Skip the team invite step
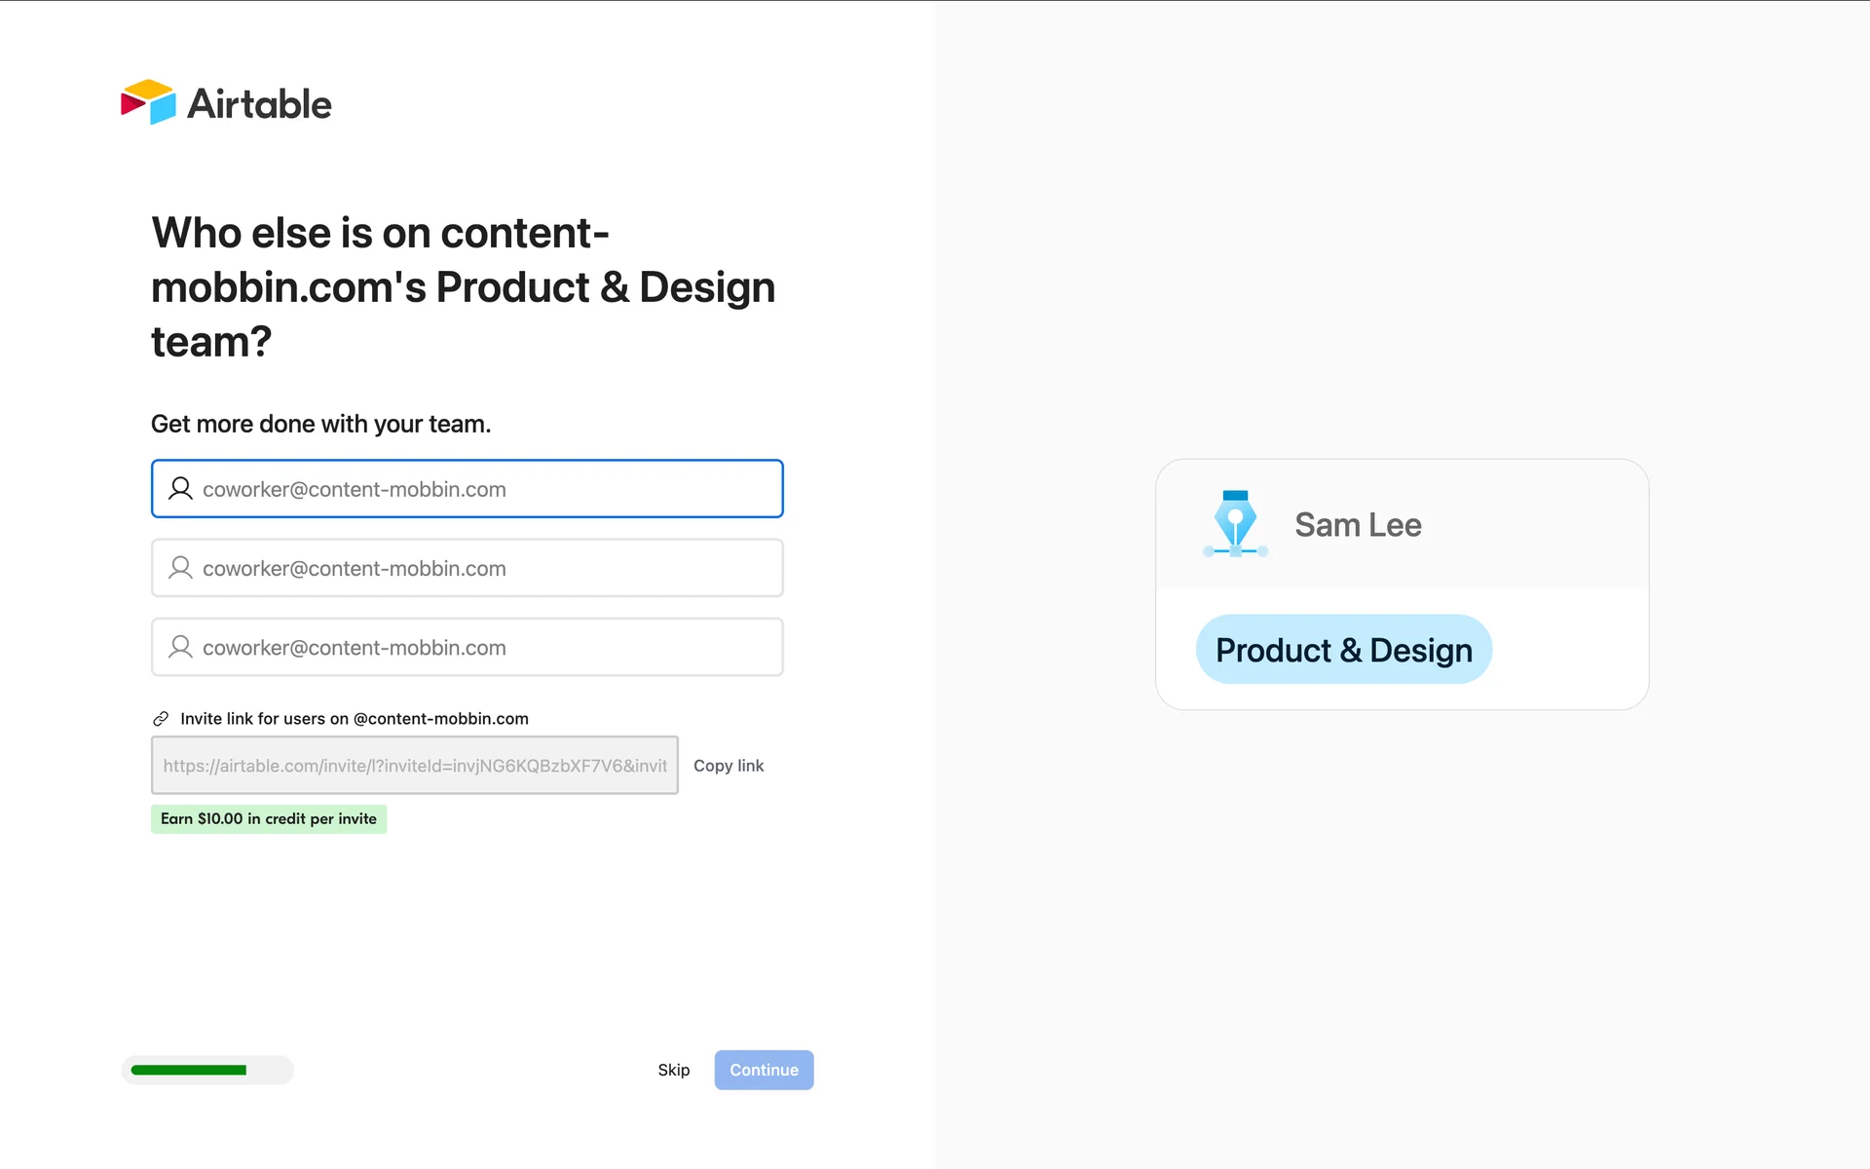The image size is (1870, 1169). [673, 1070]
